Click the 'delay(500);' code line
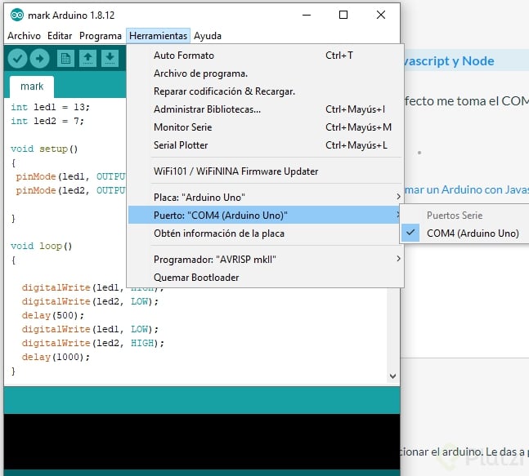The height and width of the screenshot is (476, 529). coord(53,315)
